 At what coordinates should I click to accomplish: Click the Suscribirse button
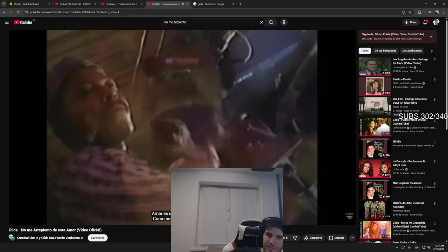(x=98, y=238)
